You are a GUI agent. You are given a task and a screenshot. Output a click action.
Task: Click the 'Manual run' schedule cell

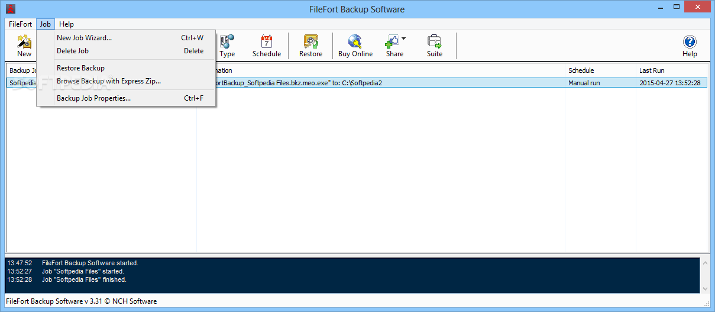coord(584,83)
